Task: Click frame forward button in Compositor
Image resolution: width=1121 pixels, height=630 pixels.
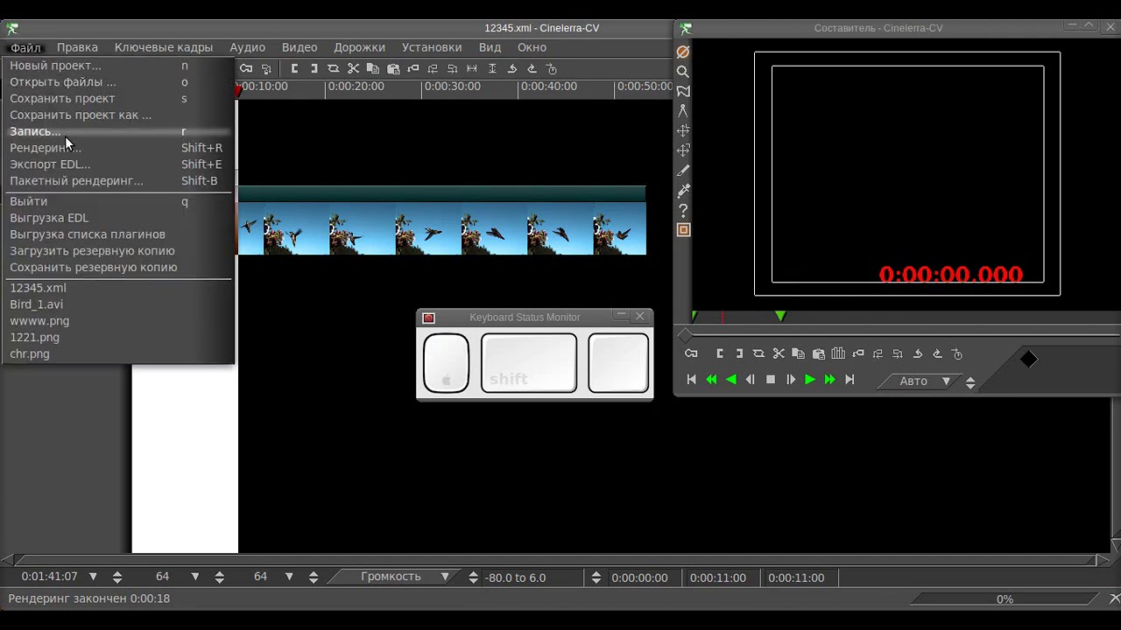Action: pyautogui.click(x=790, y=380)
